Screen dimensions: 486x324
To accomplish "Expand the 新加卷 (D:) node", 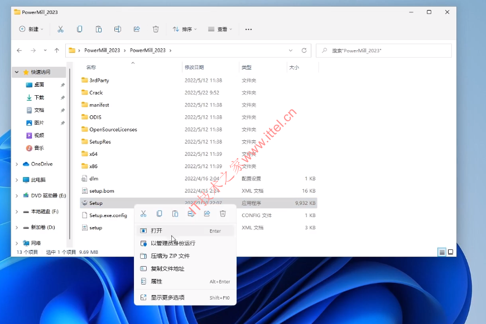I will click(x=17, y=228).
